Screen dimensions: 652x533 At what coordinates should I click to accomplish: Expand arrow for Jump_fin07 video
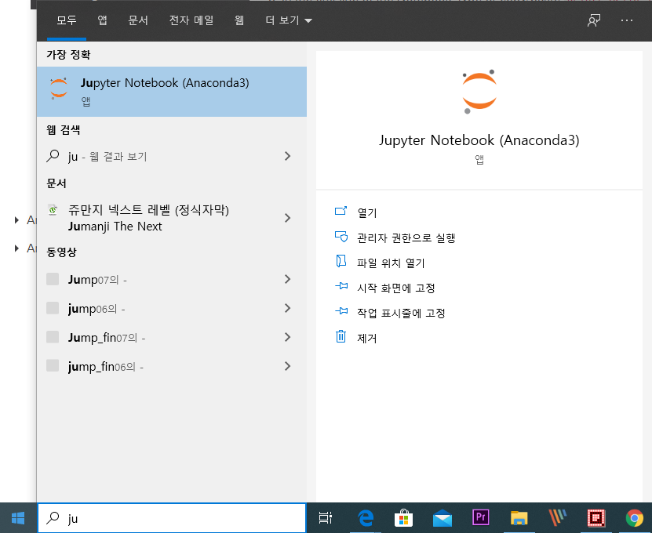287,337
